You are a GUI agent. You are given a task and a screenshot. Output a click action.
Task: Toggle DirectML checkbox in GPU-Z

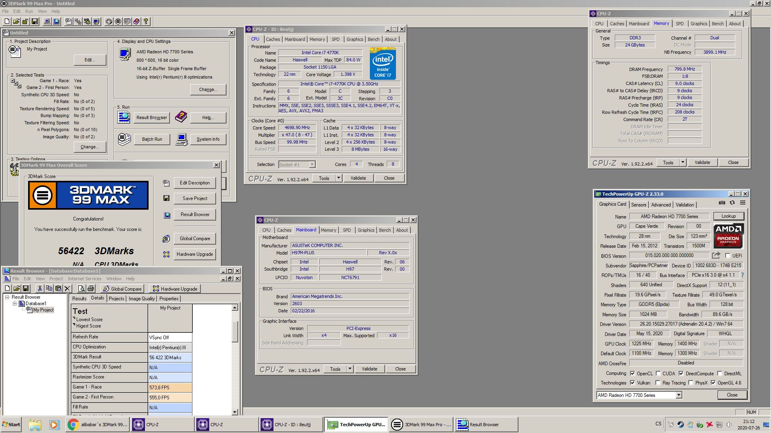[720, 373]
